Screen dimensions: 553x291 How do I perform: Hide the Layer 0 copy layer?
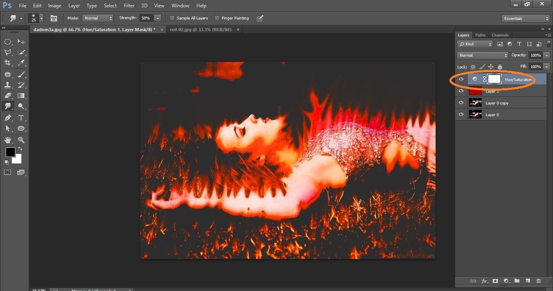tap(461, 103)
